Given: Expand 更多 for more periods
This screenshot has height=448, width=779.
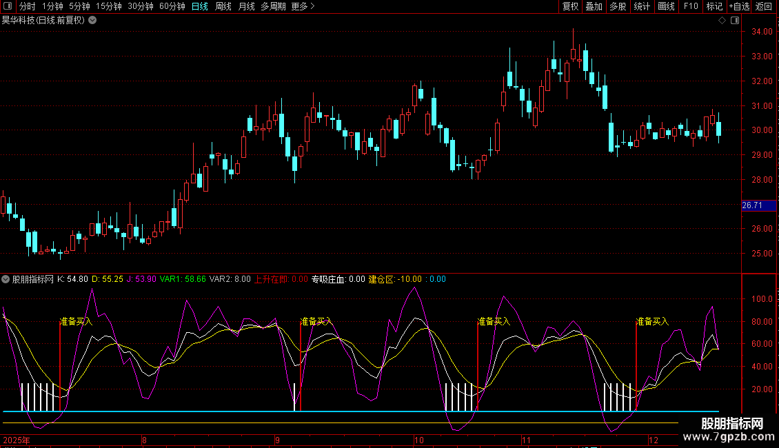Looking at the screenshot, I should [303, 7].
